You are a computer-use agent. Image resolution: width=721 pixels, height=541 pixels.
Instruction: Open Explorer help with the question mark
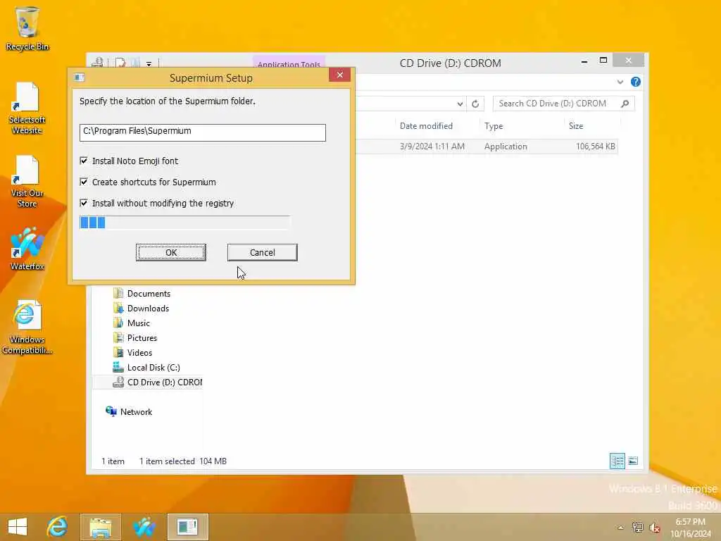[636, 82]
